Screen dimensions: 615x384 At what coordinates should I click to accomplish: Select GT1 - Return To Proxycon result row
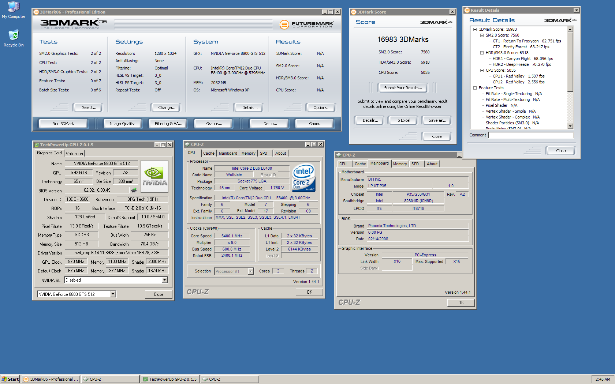[x=527, y=41]
